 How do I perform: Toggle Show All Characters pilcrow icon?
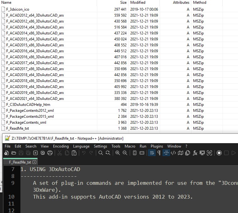coord(159,153)
